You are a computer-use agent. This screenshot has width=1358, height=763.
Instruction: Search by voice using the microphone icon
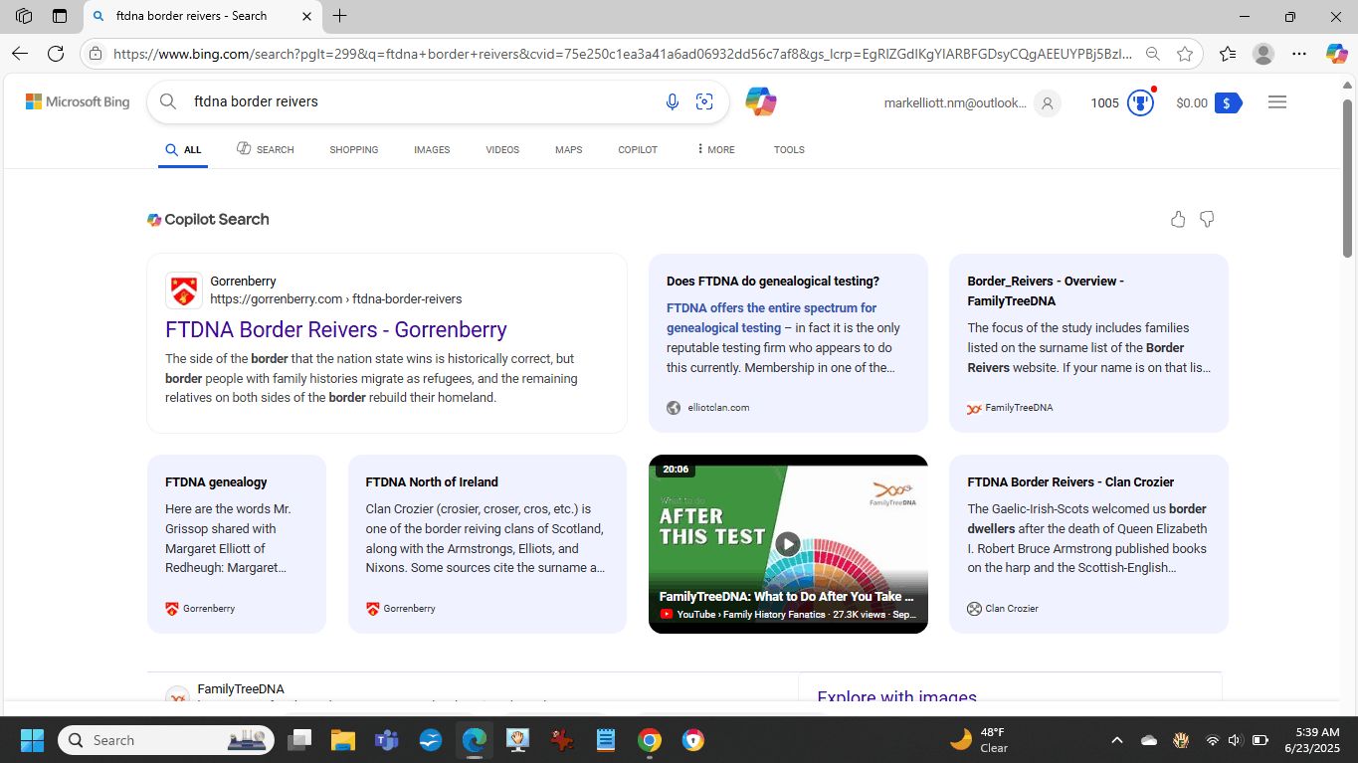point(673,101)
